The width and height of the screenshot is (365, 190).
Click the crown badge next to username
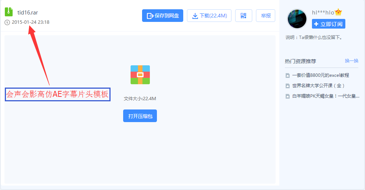coord(338,12)
